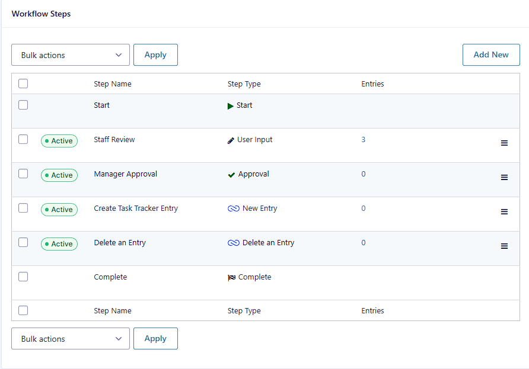Open the top Bulk actions dropdown
Viewport: 529px width, 369px height.
[70, 54]
